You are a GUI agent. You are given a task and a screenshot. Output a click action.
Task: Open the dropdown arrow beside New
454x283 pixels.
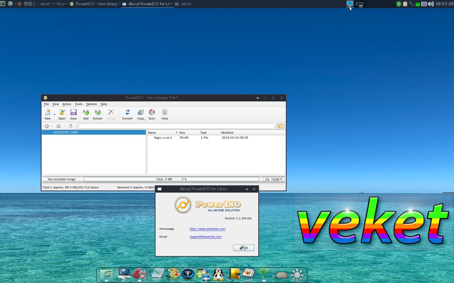[x=54, y=115]
